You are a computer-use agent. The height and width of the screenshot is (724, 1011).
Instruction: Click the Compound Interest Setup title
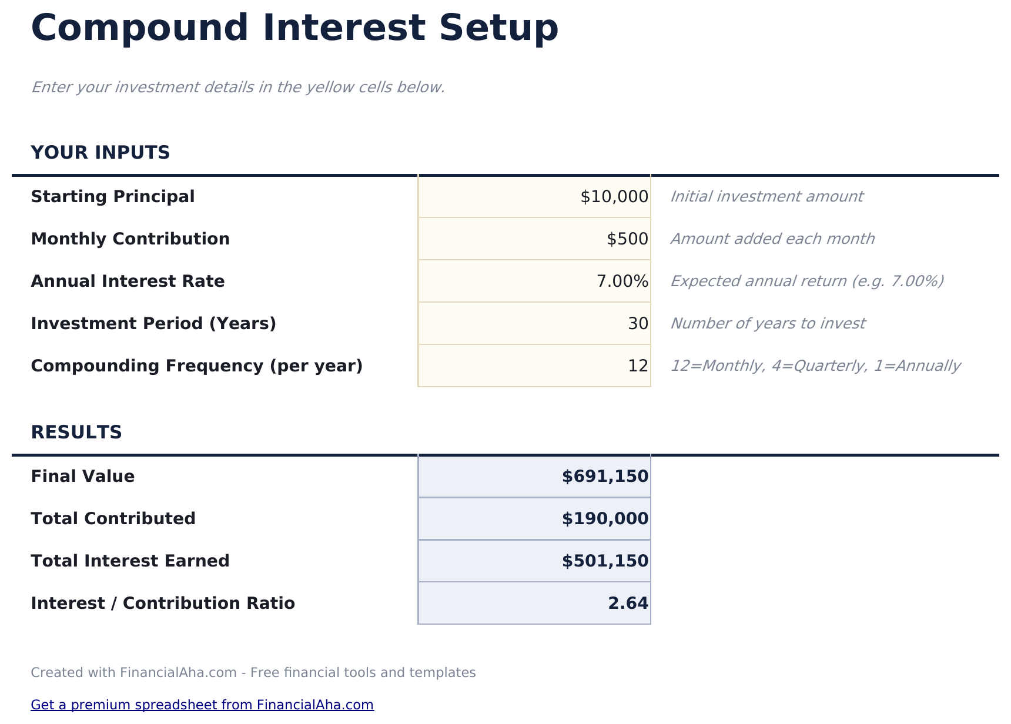(294, 28)
